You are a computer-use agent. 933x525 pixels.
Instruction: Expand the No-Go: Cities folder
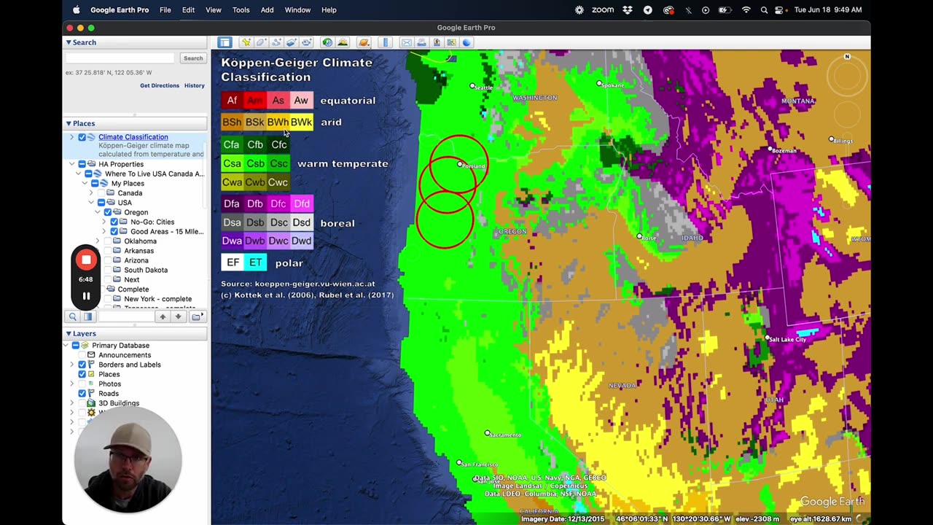tap(104, 222)
